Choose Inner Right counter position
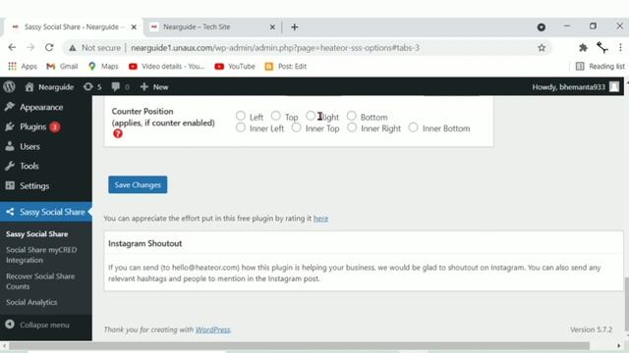This screenshot has width=629, height=353. point(352,127)
